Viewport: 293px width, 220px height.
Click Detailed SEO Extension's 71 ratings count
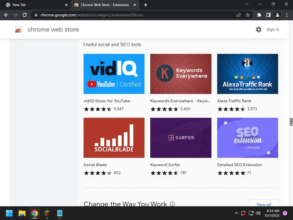tap(249, 173)
